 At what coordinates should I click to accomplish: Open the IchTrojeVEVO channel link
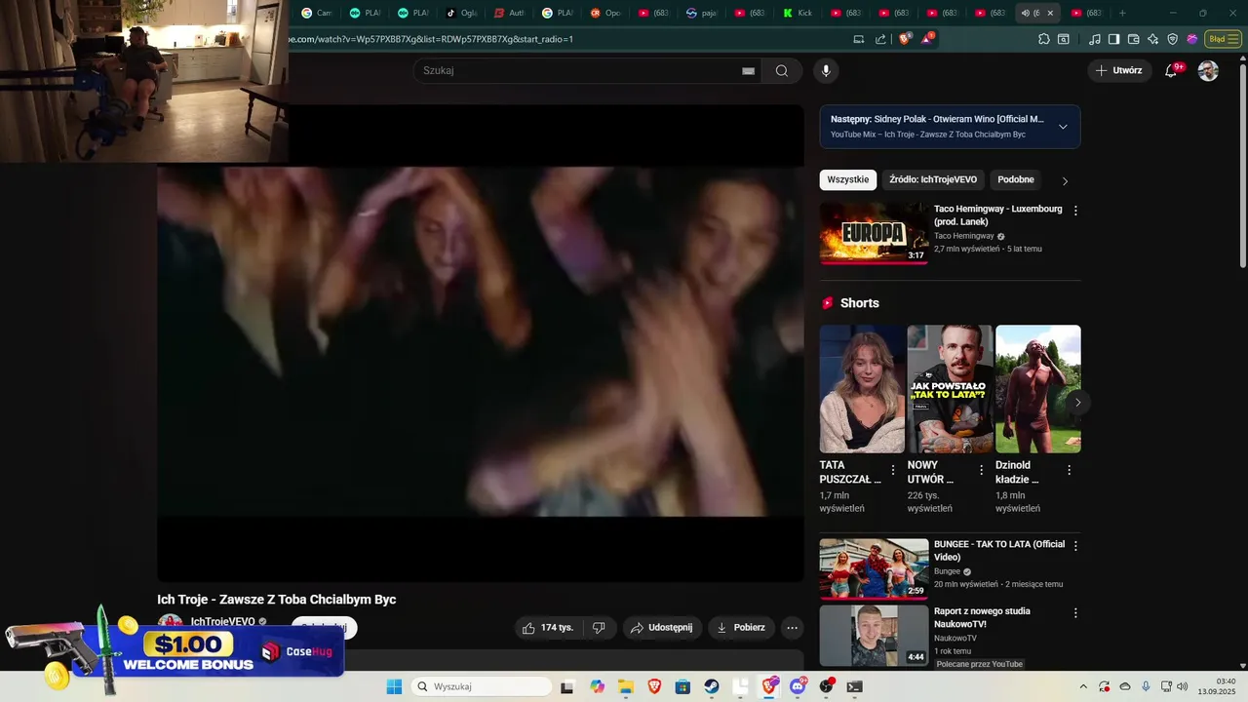click(x=223, y=622)
